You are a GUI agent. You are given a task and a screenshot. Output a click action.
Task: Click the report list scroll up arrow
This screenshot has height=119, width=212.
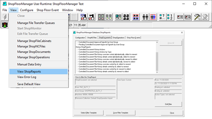(x=157, y=42)
